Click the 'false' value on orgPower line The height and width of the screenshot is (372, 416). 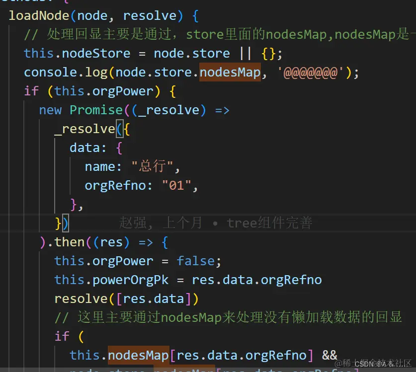[196, 261]
